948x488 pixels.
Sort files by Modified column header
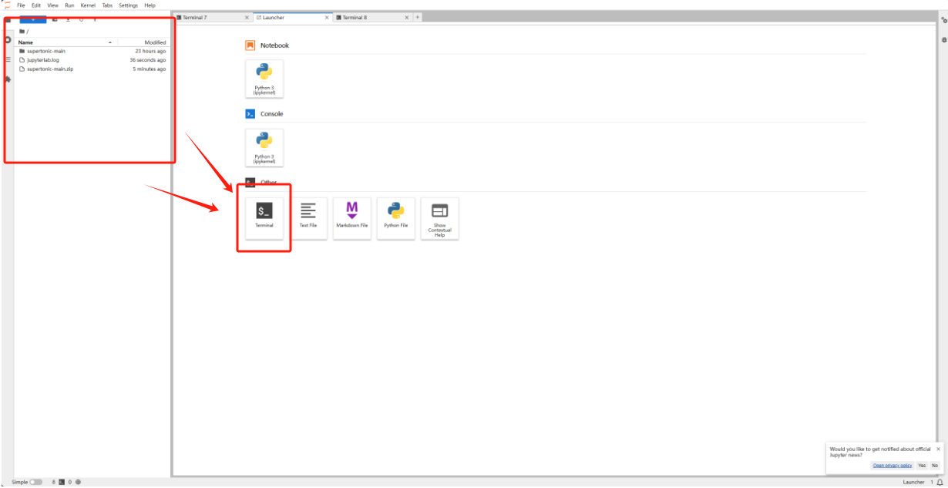pos(144,42)
